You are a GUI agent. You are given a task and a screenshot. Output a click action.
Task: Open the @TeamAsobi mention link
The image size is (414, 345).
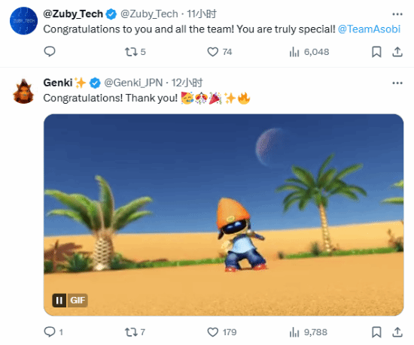(x=369, y=29)
